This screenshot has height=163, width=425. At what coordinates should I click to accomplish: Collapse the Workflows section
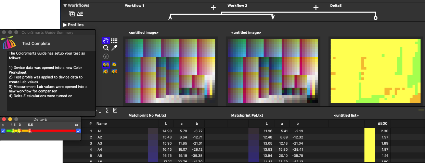(65, 5)
